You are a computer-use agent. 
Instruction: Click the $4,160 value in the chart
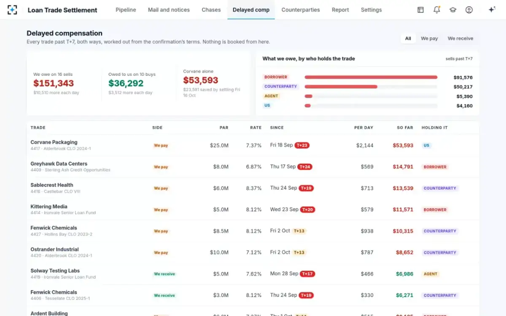[465, 106]
